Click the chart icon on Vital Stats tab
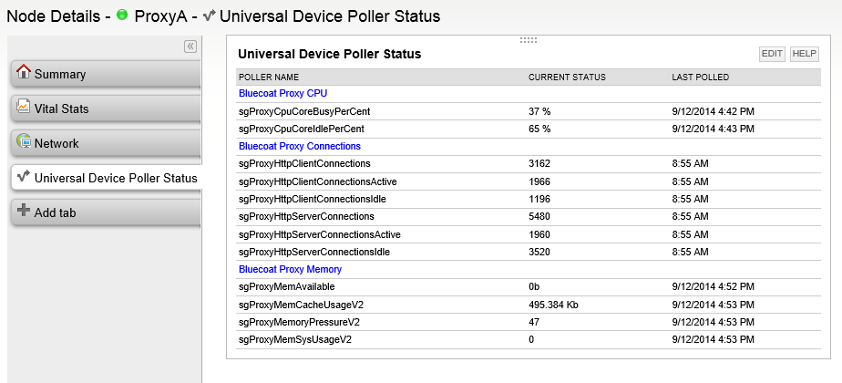The image size is (842, 383). pos(23,107)
